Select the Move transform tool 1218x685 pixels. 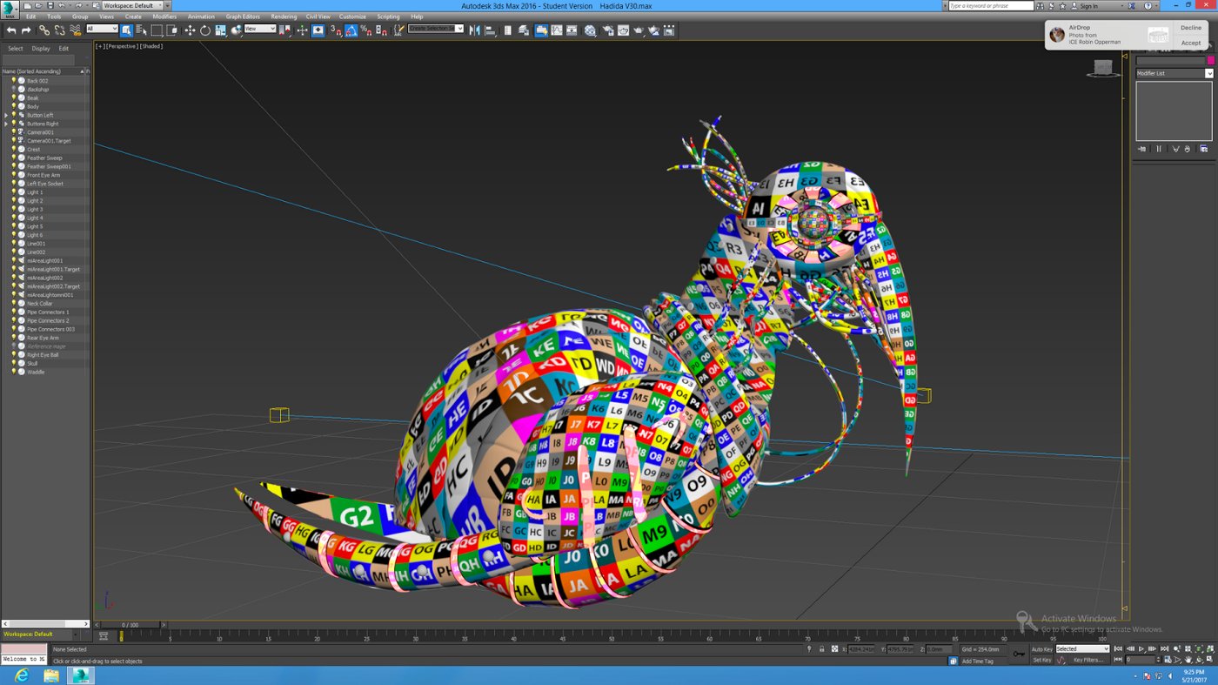(x=190, y=30)
